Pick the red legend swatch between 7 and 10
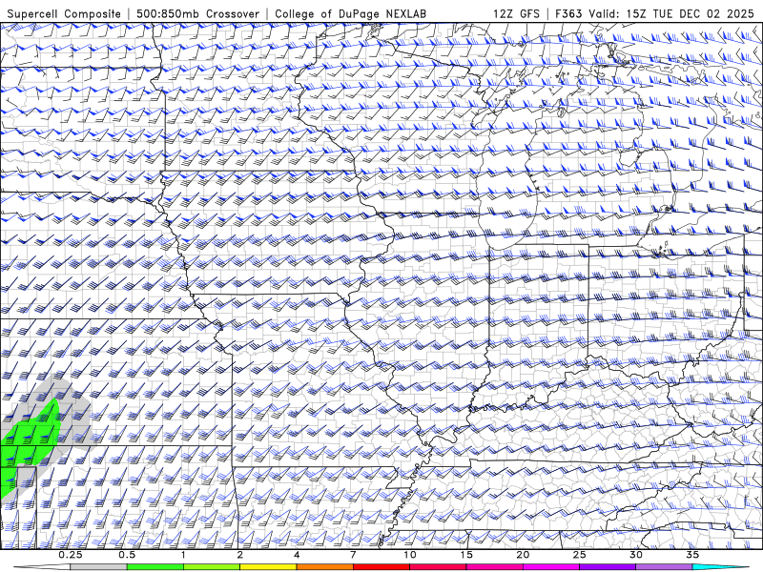 [381, 567]
